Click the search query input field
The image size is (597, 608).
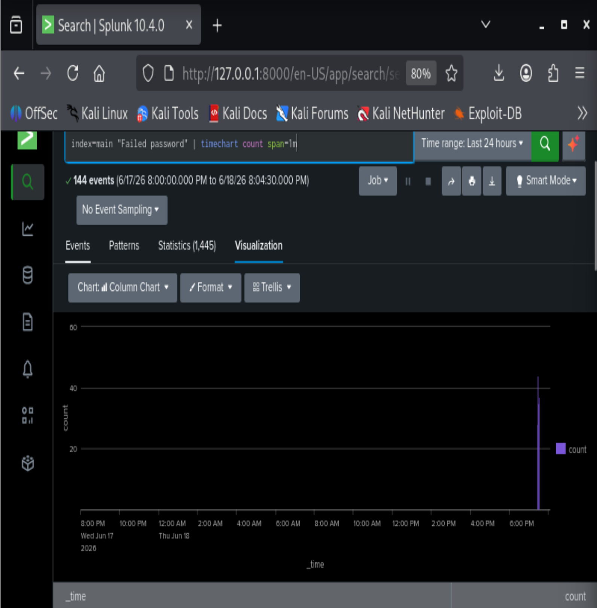point(240,146)
